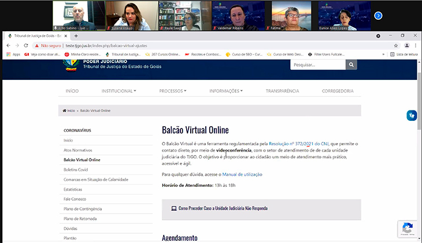Expand the INSTITUCIONAL dropdown menu
The width and height of the screenshot is (422, 243).
(x=119, y=91)
